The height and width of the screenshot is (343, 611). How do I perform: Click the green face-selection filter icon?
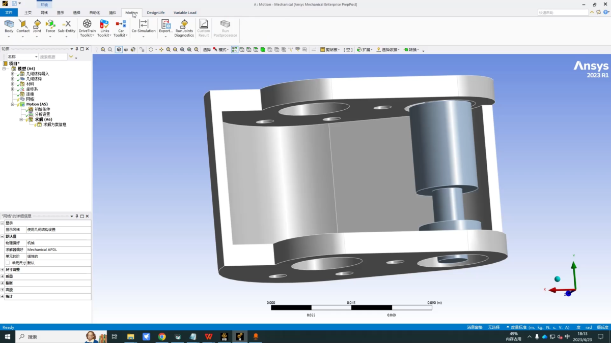263,50
